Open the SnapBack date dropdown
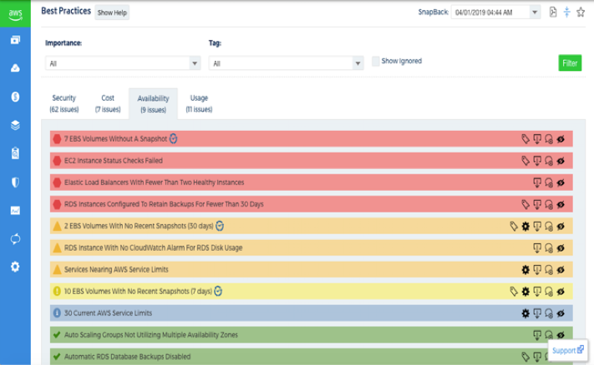The image size is (594, 365). pos(495,12)
